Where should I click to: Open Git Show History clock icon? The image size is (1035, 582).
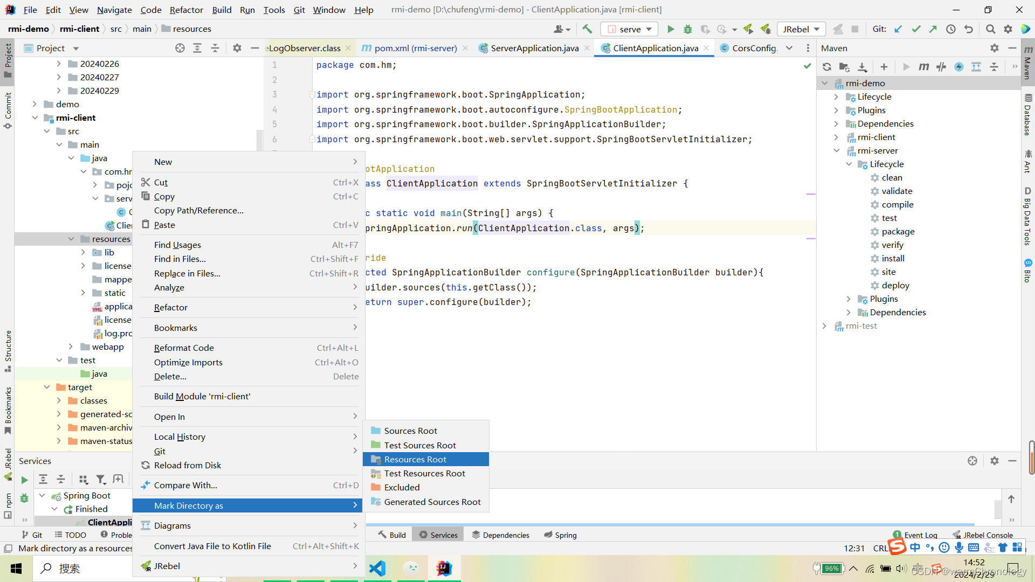951,29
